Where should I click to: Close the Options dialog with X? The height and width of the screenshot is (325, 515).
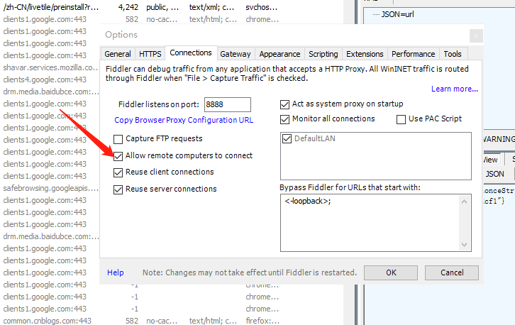click(476, 35)
